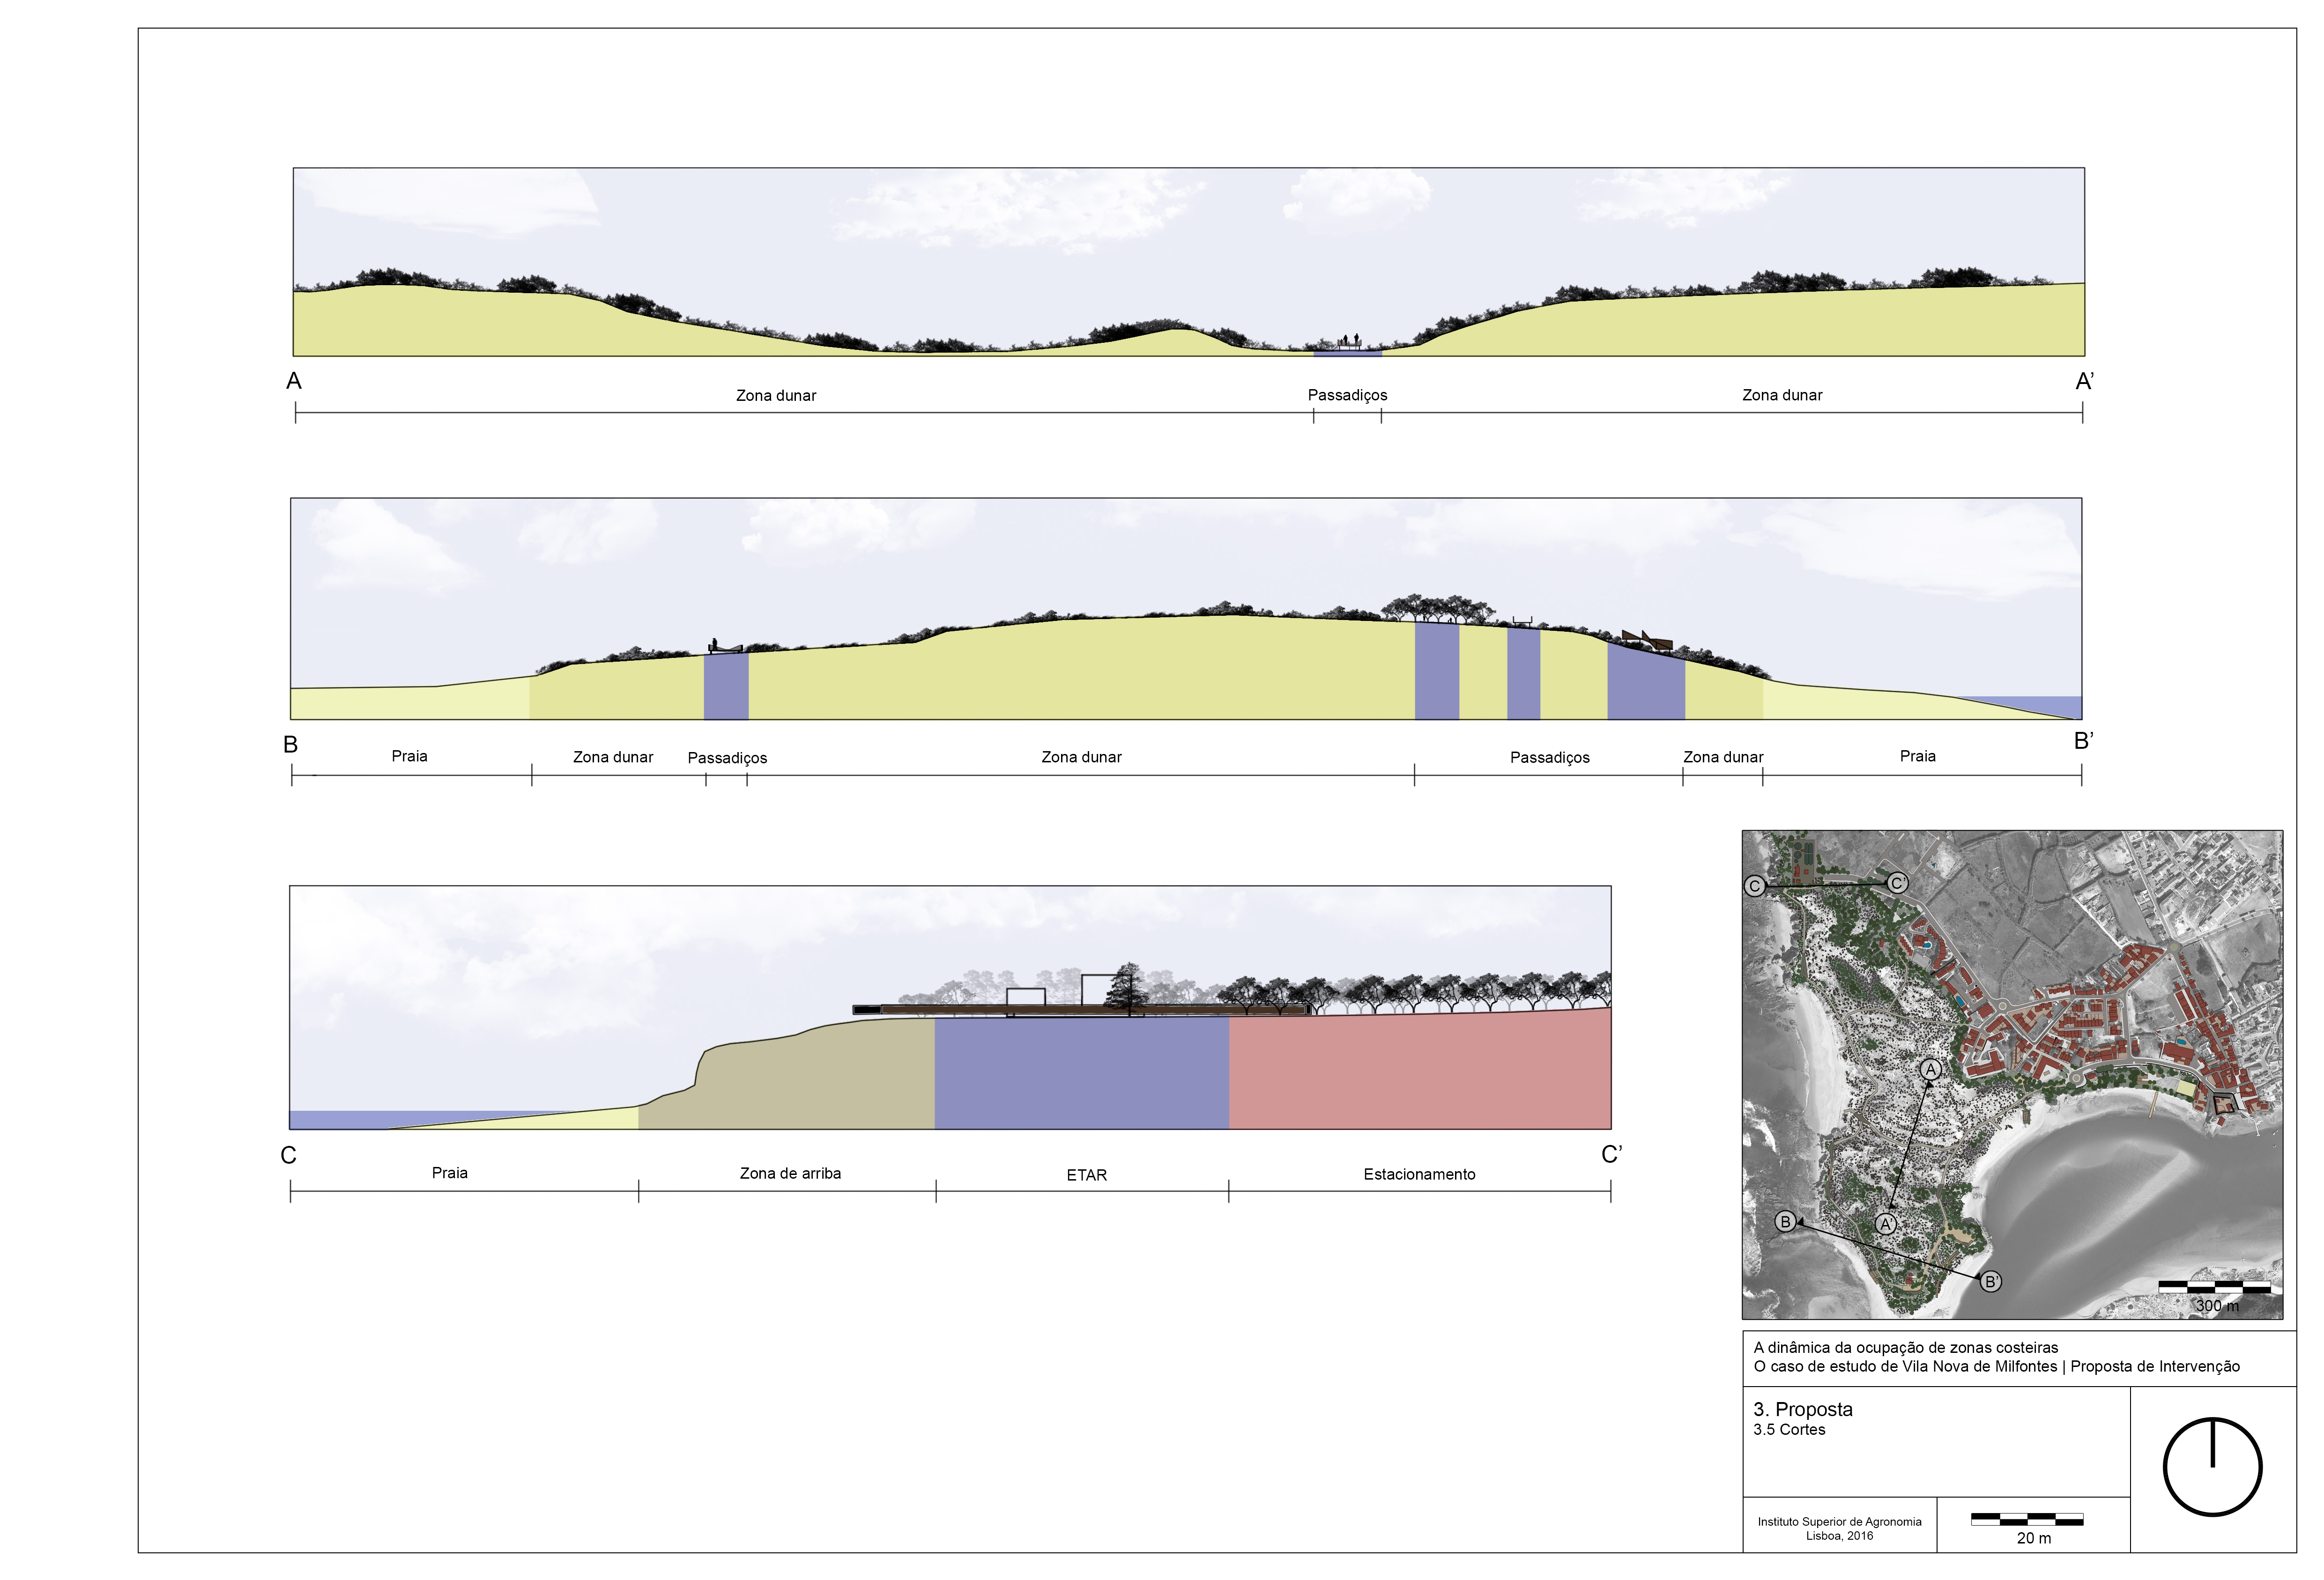Click the circled A marker on the map
The width and height of the screenshot is (2324, 1580).
(x=1930, y=1069)
